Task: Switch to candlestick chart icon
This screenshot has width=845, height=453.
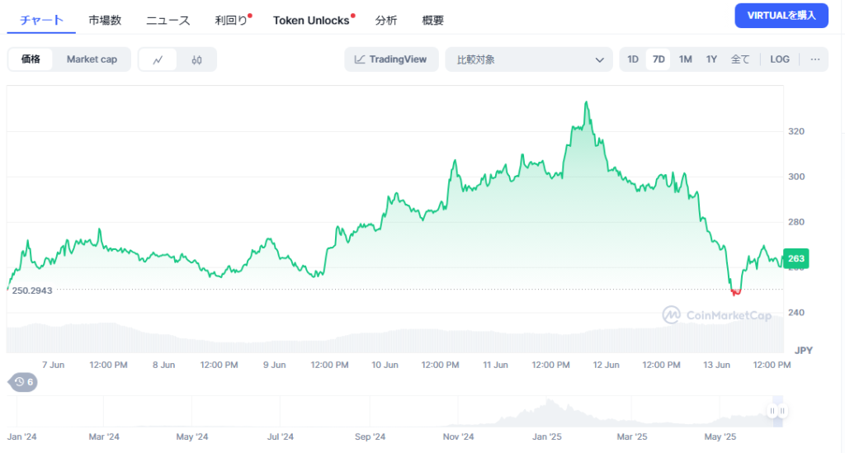Action: click(x=196, y=59)
